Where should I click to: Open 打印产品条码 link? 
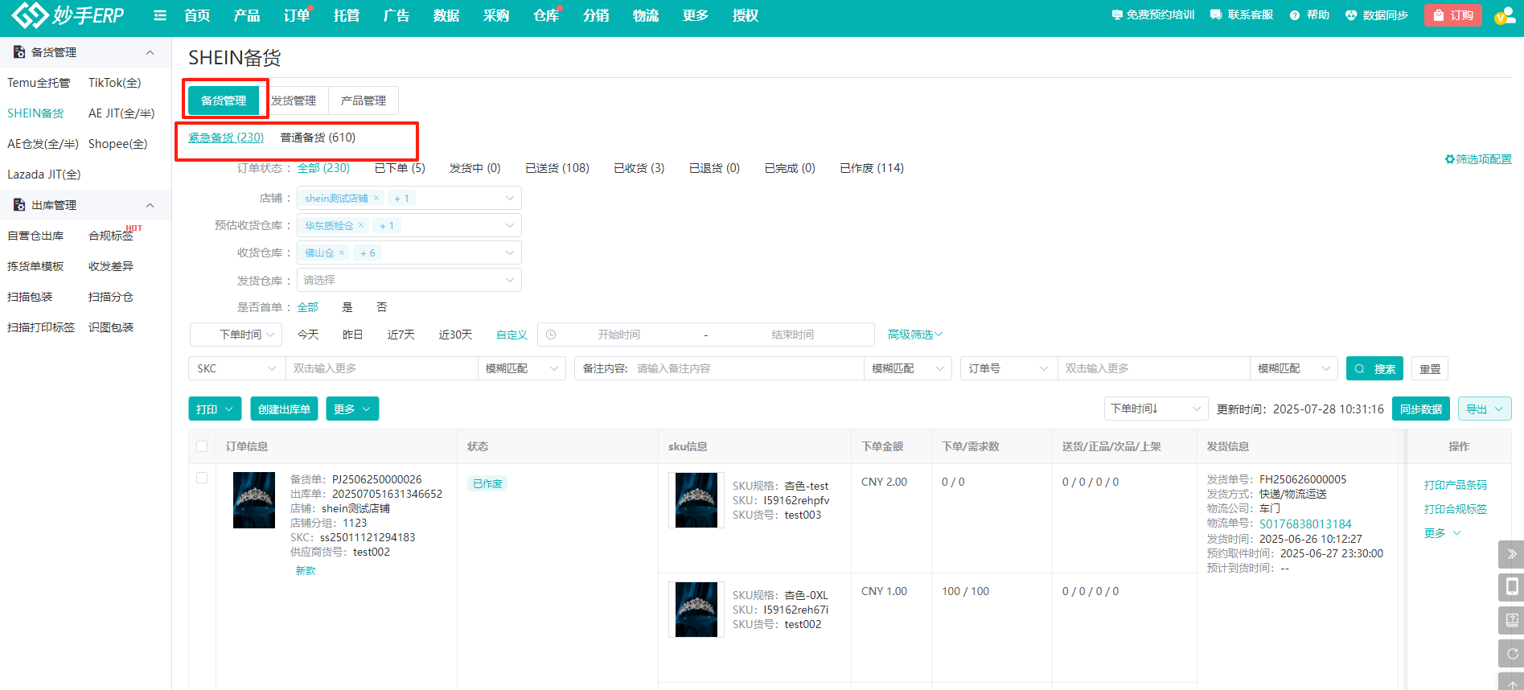(x=1456, y=485)
